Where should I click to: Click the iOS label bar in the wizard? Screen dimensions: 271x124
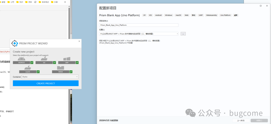[44, 63]
